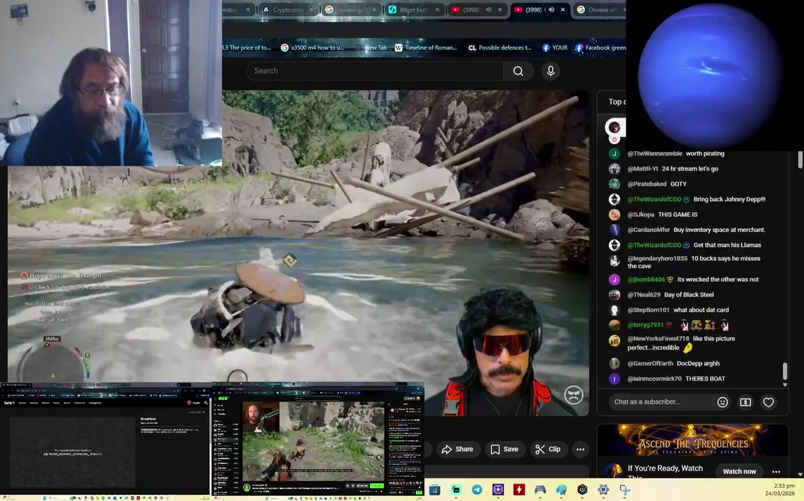Click @iainmccormick70 avatar in chat
The height and width of the screenshot is (501, 804).
point(614,379)
